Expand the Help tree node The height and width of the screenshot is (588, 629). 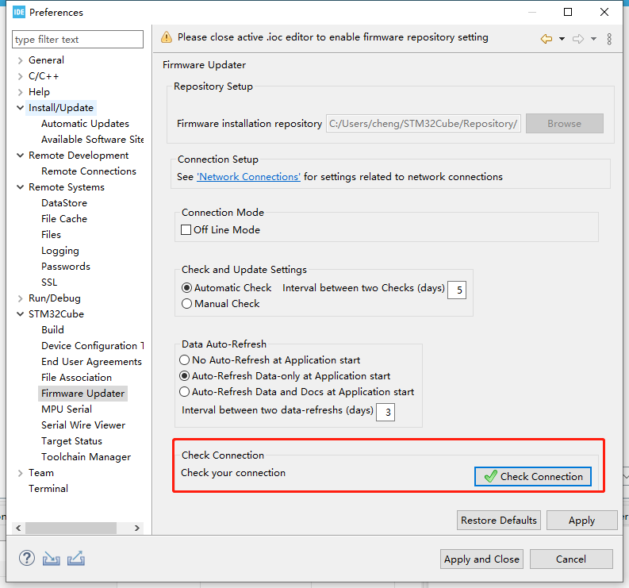click(20, 92)
